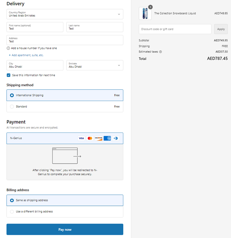Screen dimensions: 231x238
Task: Click the info icon beside house number hint
Action: (x=8, y=48)
